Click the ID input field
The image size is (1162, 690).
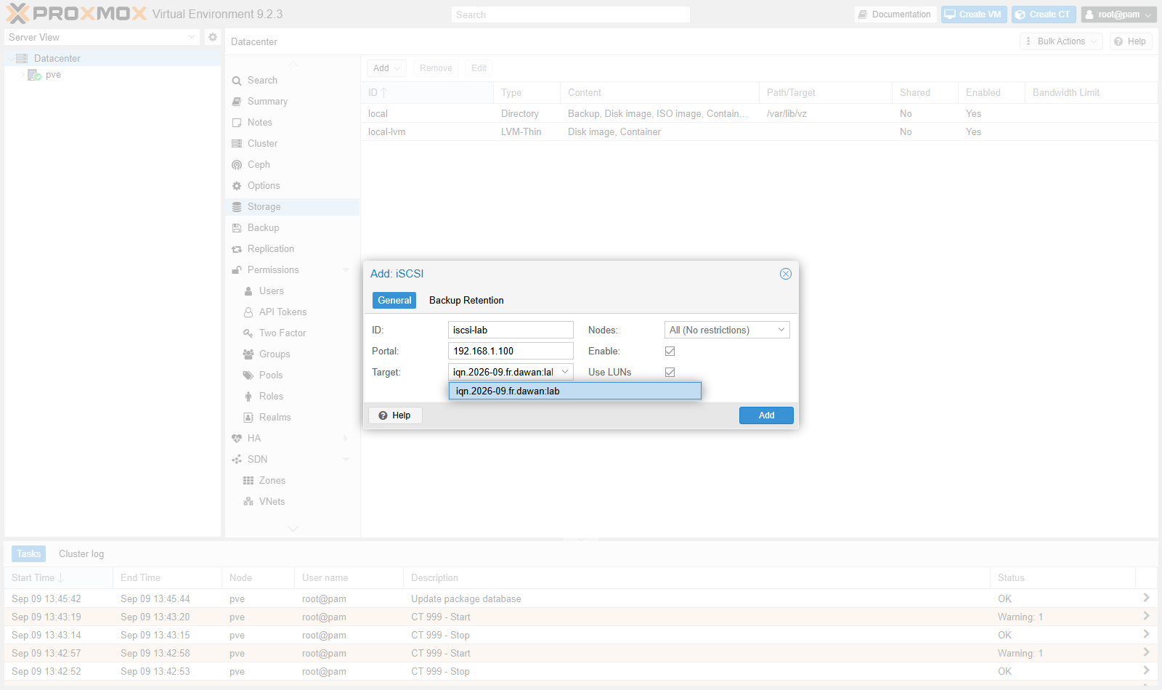click(511, 330)
